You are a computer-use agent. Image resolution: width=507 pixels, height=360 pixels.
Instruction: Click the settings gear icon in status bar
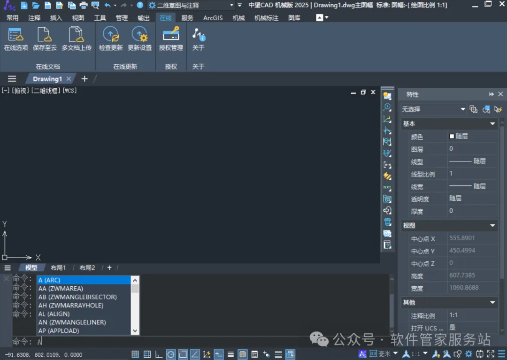469,354
